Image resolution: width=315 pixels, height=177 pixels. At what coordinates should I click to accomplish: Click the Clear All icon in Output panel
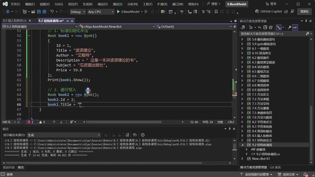127,135
